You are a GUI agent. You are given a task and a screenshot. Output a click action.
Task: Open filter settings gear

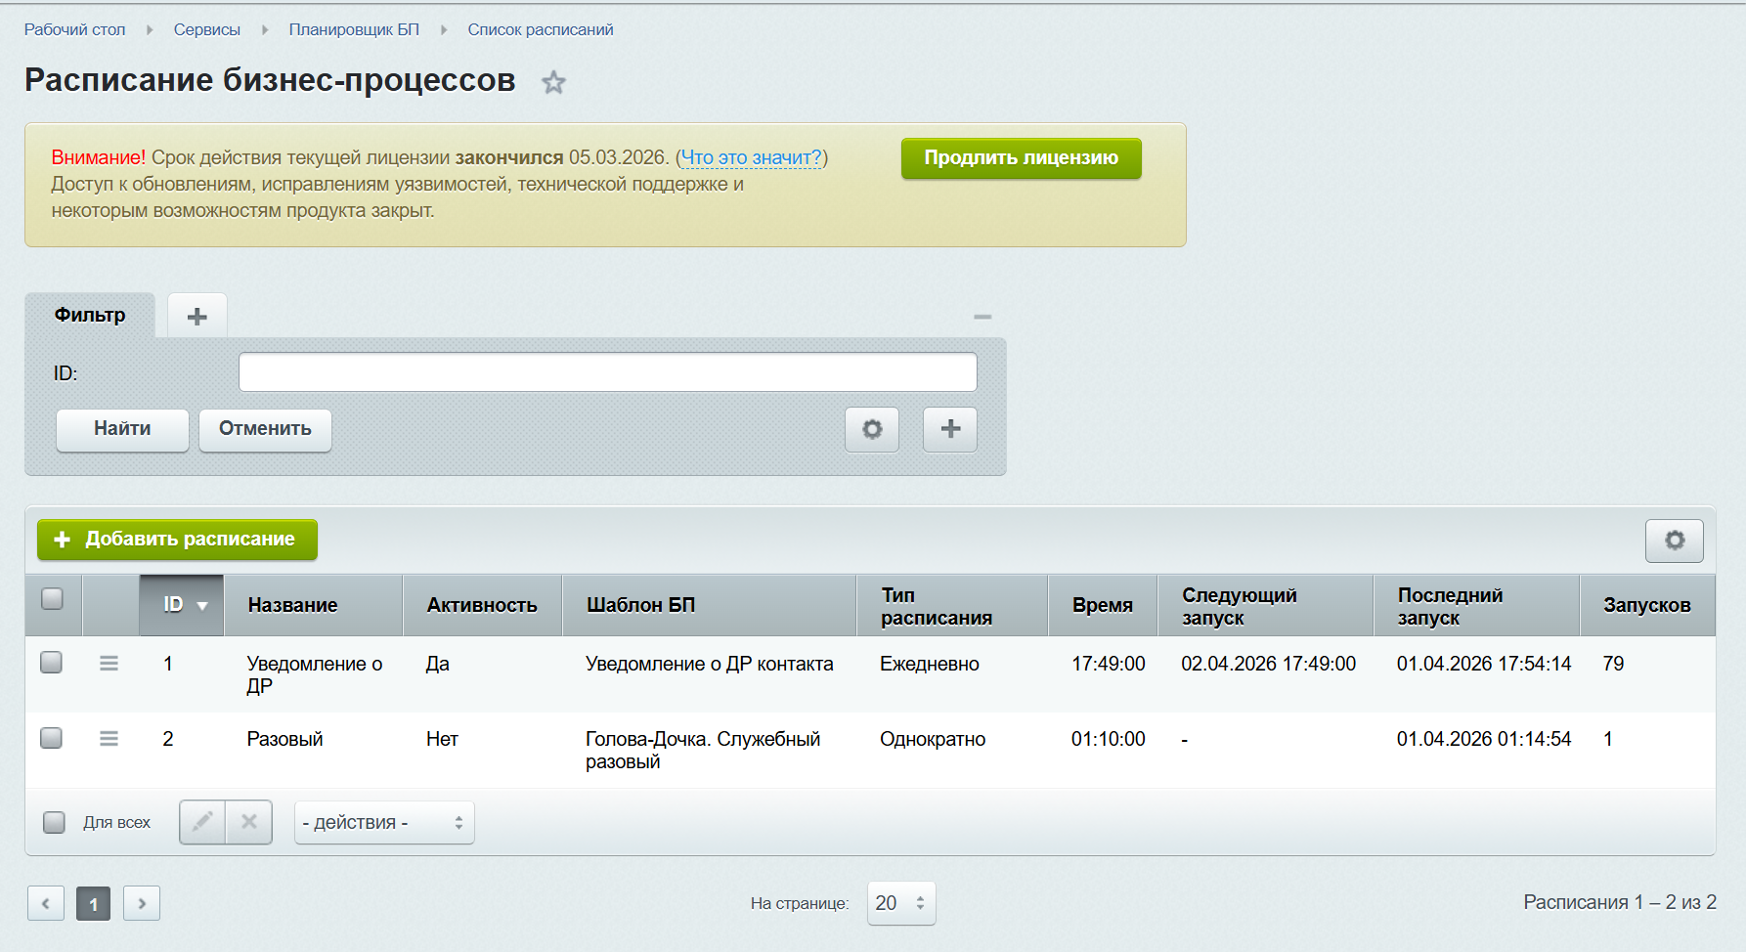point(872,429)
